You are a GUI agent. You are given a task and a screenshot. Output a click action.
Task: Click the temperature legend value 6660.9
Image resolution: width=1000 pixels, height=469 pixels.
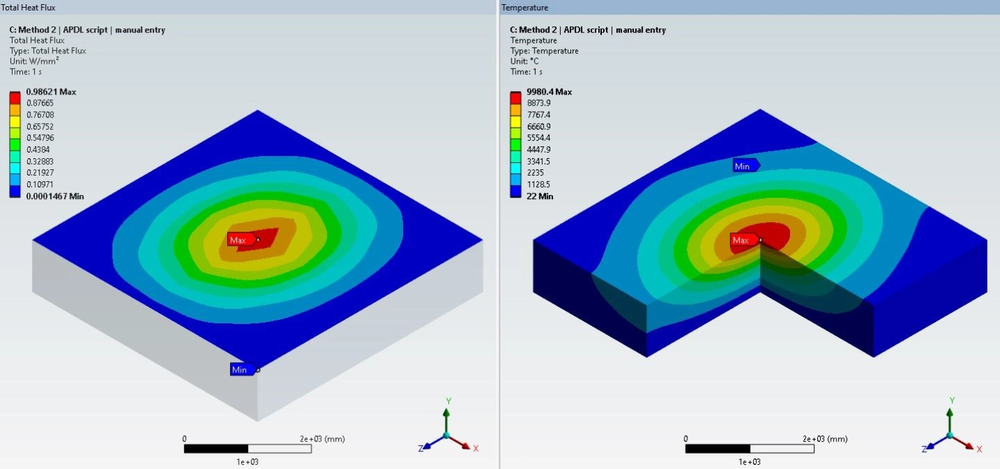click(x=539, y=126)
